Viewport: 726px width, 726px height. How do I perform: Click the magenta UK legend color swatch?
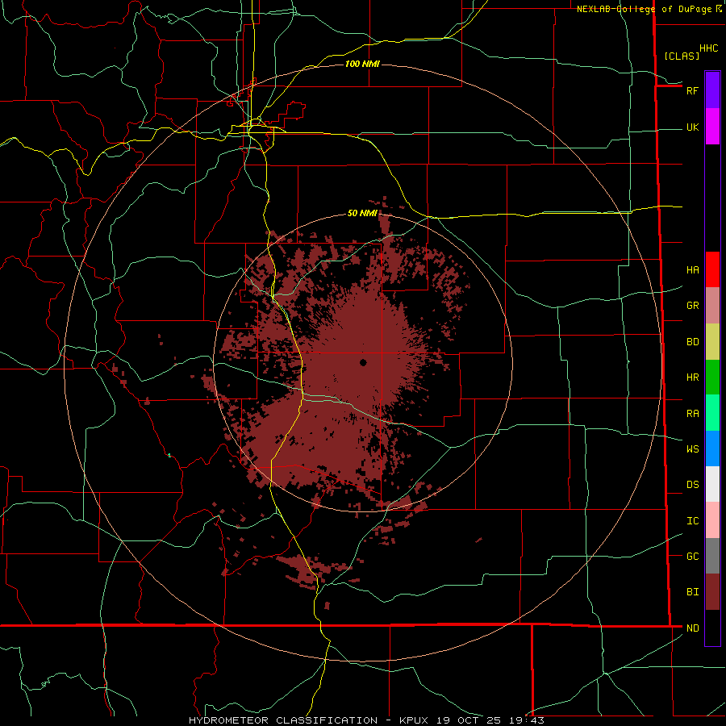point(712,127)
